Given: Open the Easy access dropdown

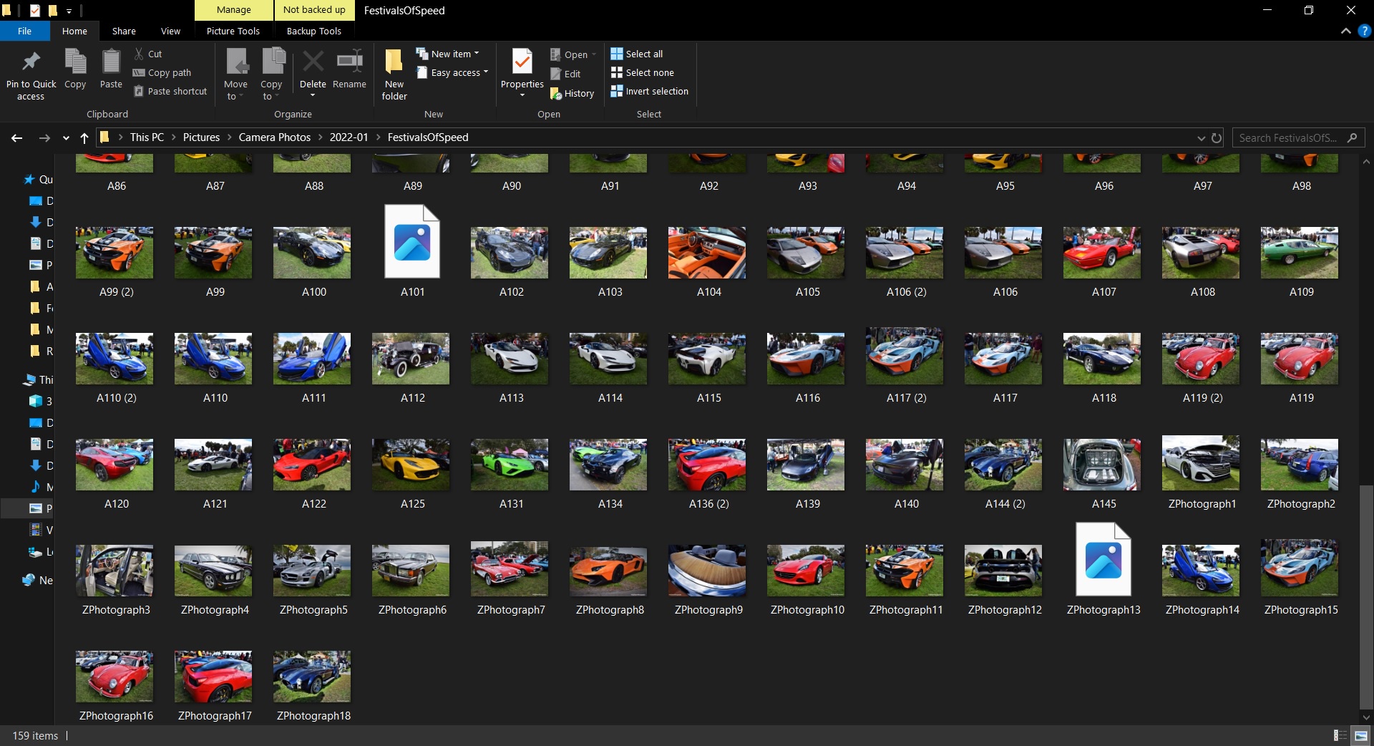Looking at the screenshot, I should click(452, 72).
